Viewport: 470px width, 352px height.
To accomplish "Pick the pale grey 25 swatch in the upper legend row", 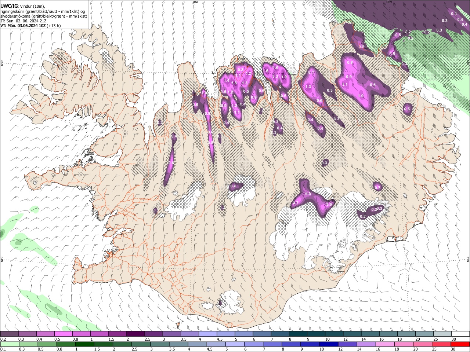I will pyautogui.click(x=442, y=334).
